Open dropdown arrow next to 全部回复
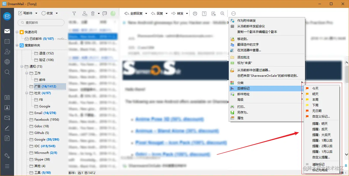This screenshot has width=349, height=176. (146, 14)
